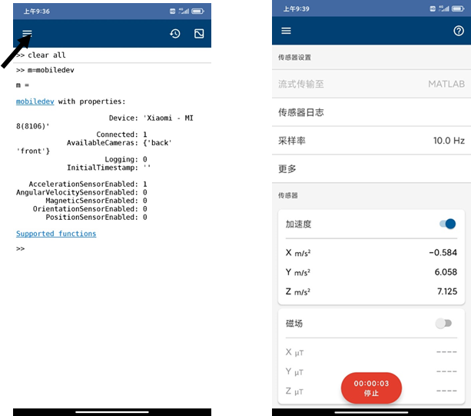
Task: Disable the 加速度 acceleration sensor switch
Action: 448,224
